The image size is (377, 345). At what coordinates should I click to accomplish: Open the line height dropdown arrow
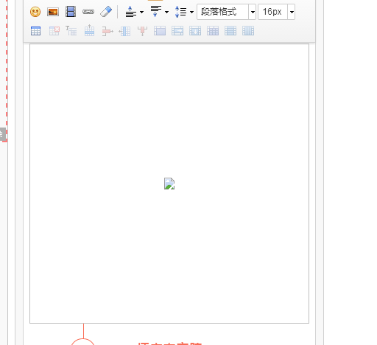[x=192, y=12]
